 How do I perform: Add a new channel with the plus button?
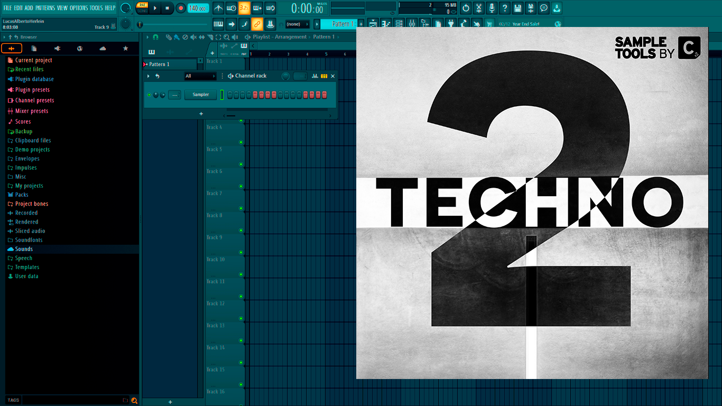click(201, 114)
